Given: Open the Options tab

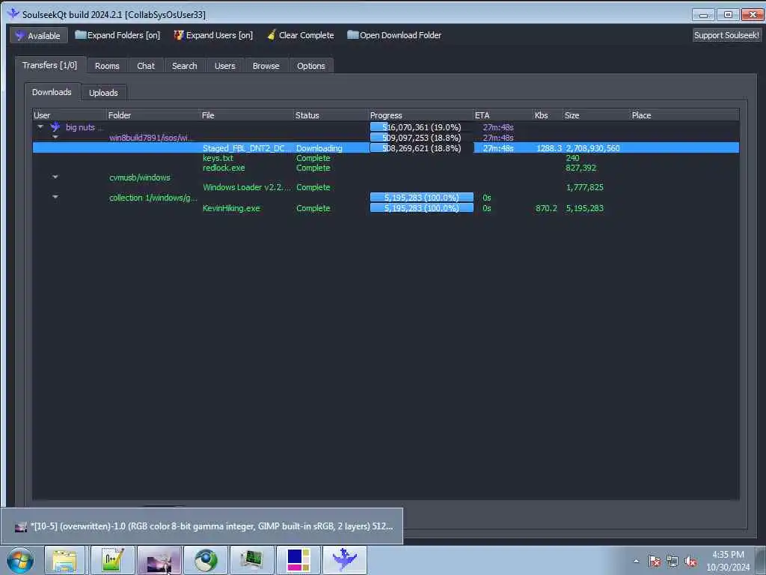Looking at the screenshot, I should [311, 66].
